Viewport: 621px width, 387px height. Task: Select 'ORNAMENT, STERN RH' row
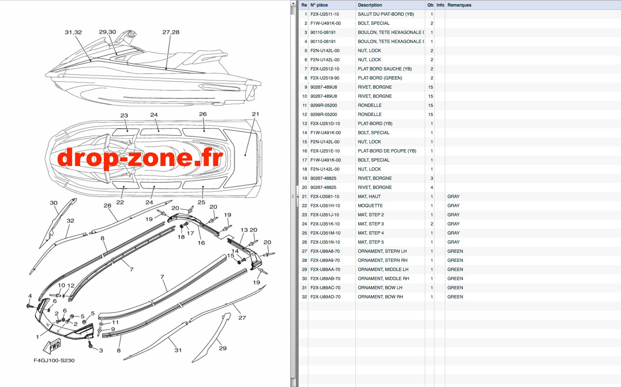point(460,260)
